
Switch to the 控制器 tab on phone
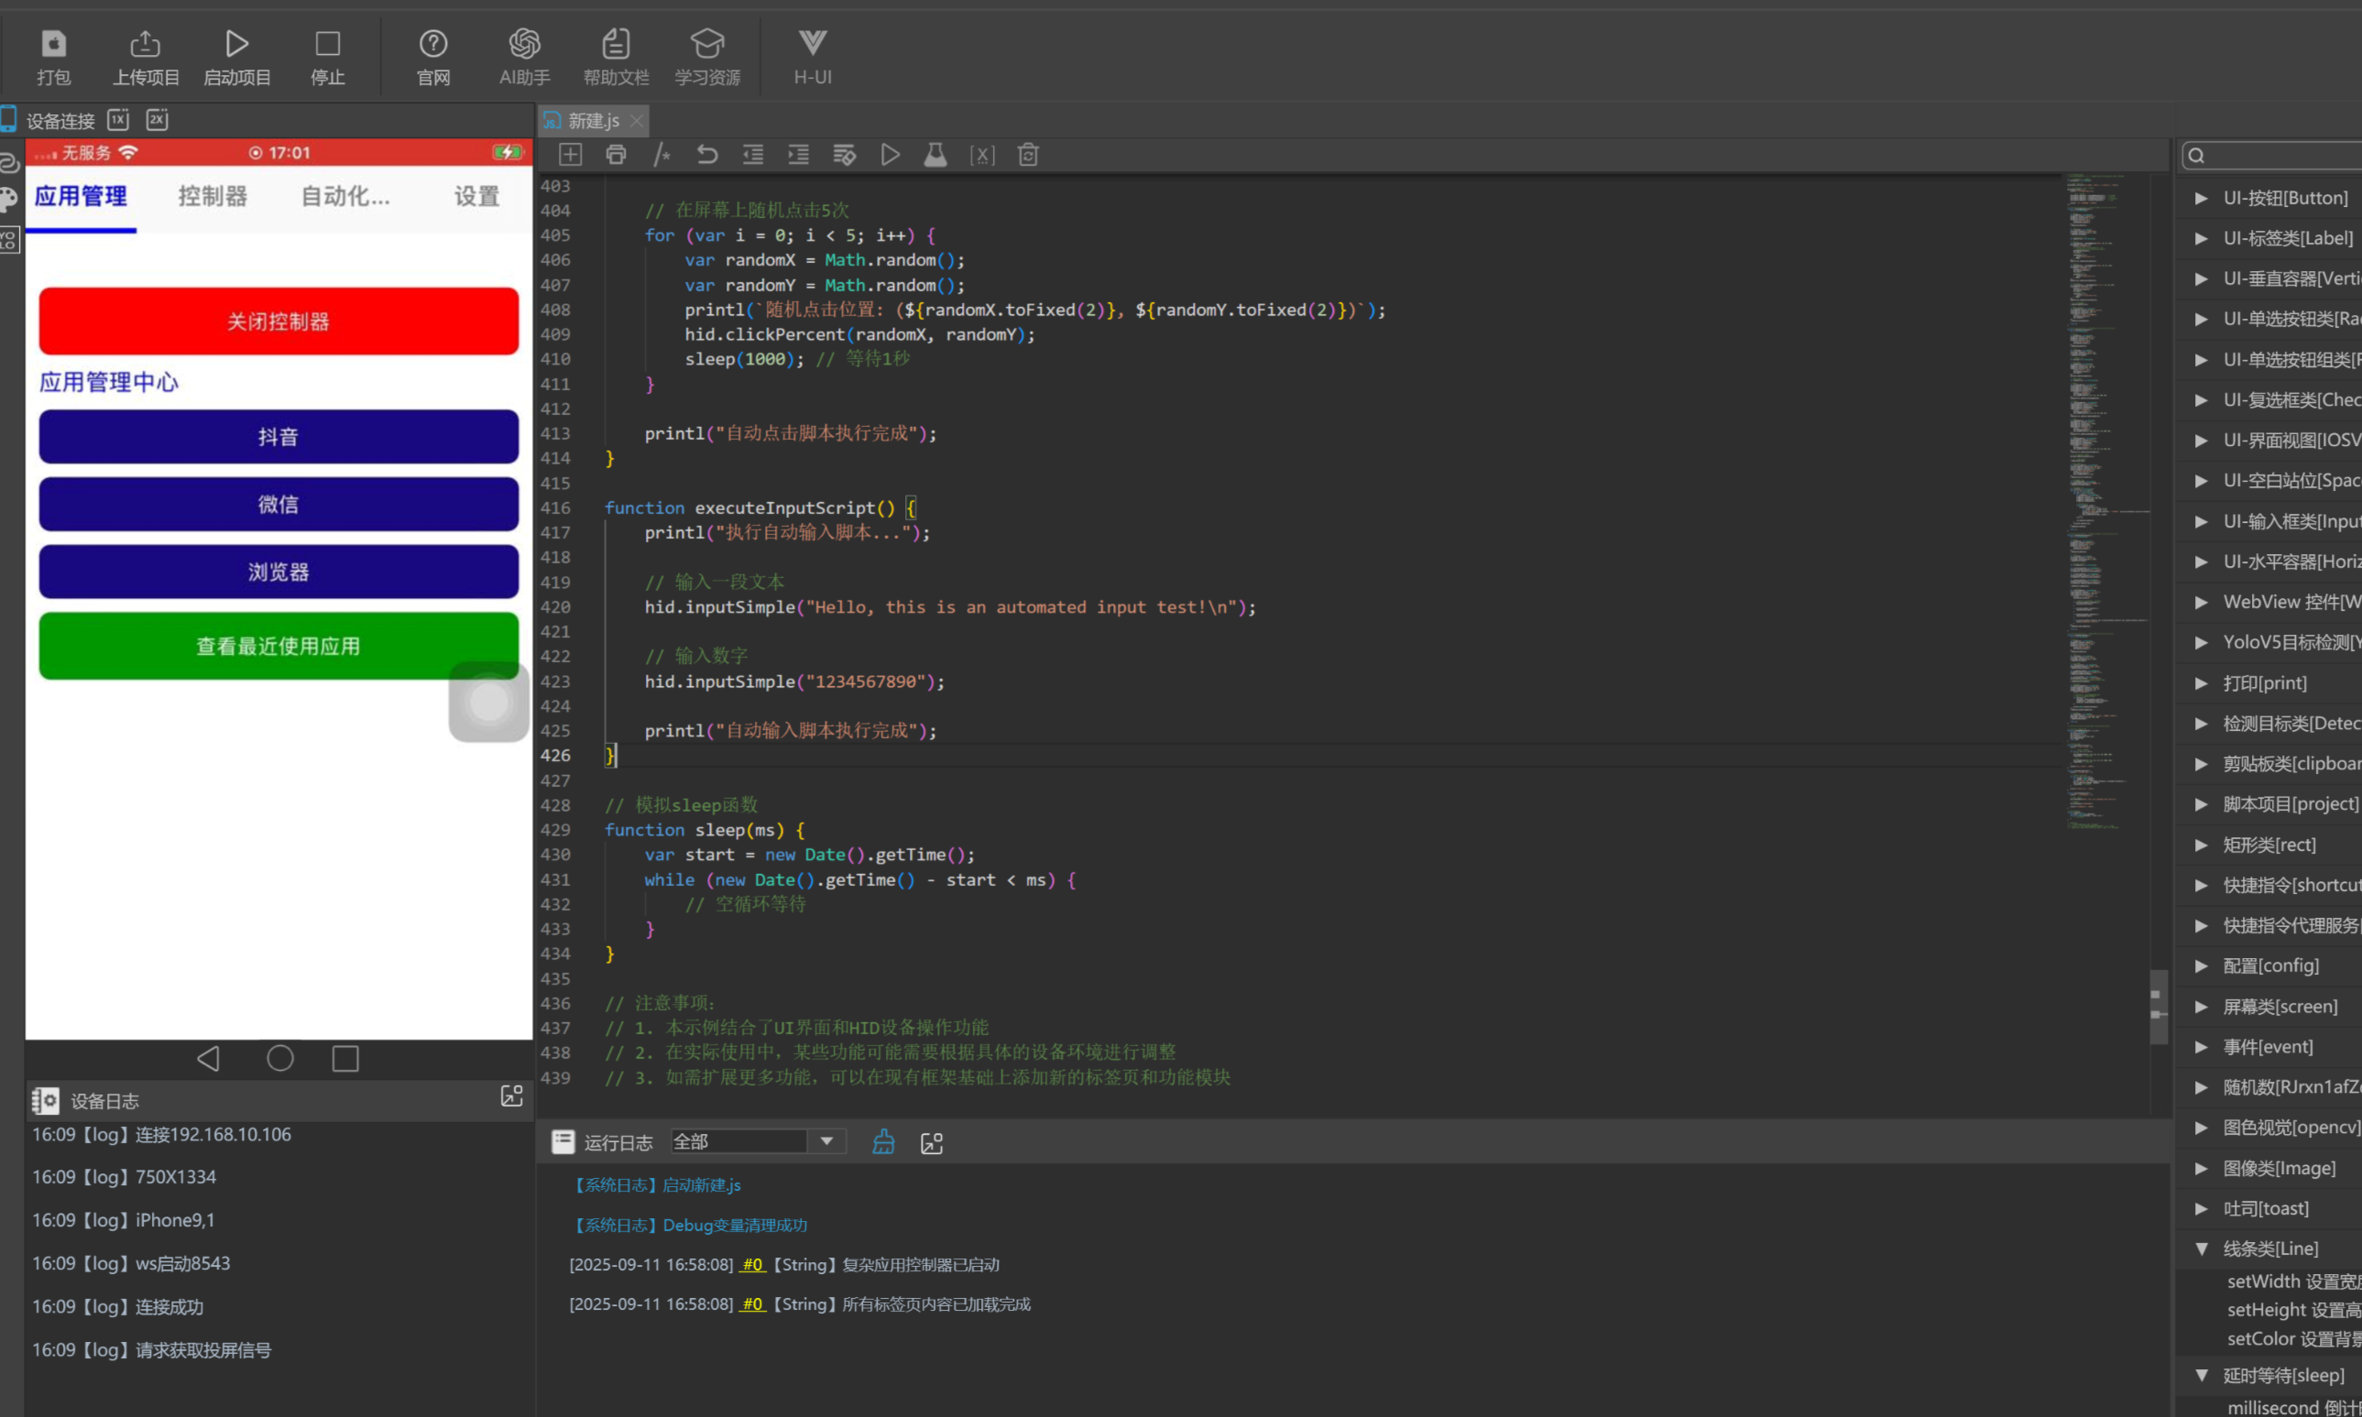[212, 197]
